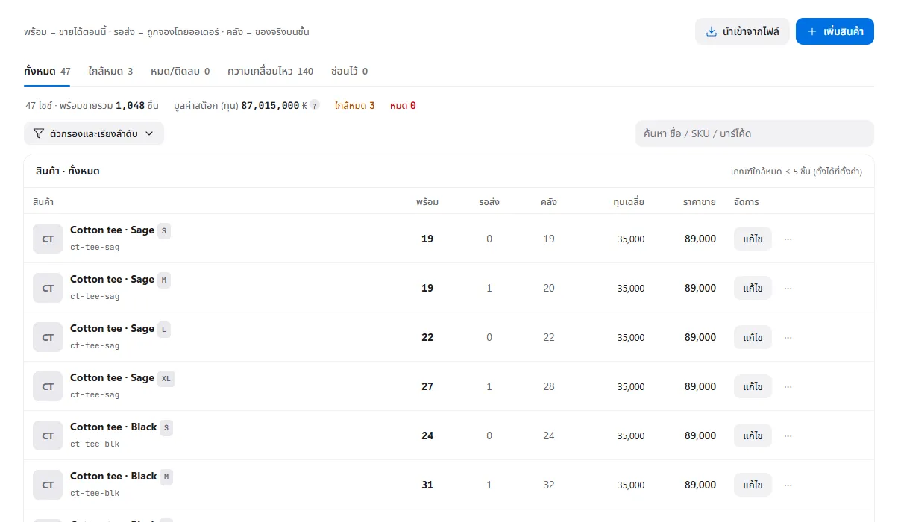Click the เพิ่มสินค้า button
Viewport: 898px width, 522px height.
[835, 31]
